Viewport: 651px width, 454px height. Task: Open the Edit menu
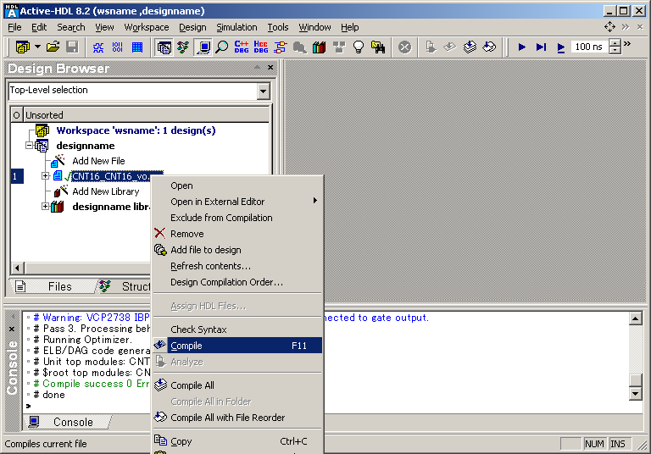tap(39, 27)
